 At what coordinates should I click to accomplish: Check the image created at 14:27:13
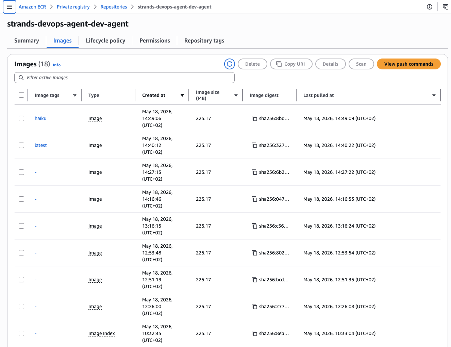[x=21, y=172]
